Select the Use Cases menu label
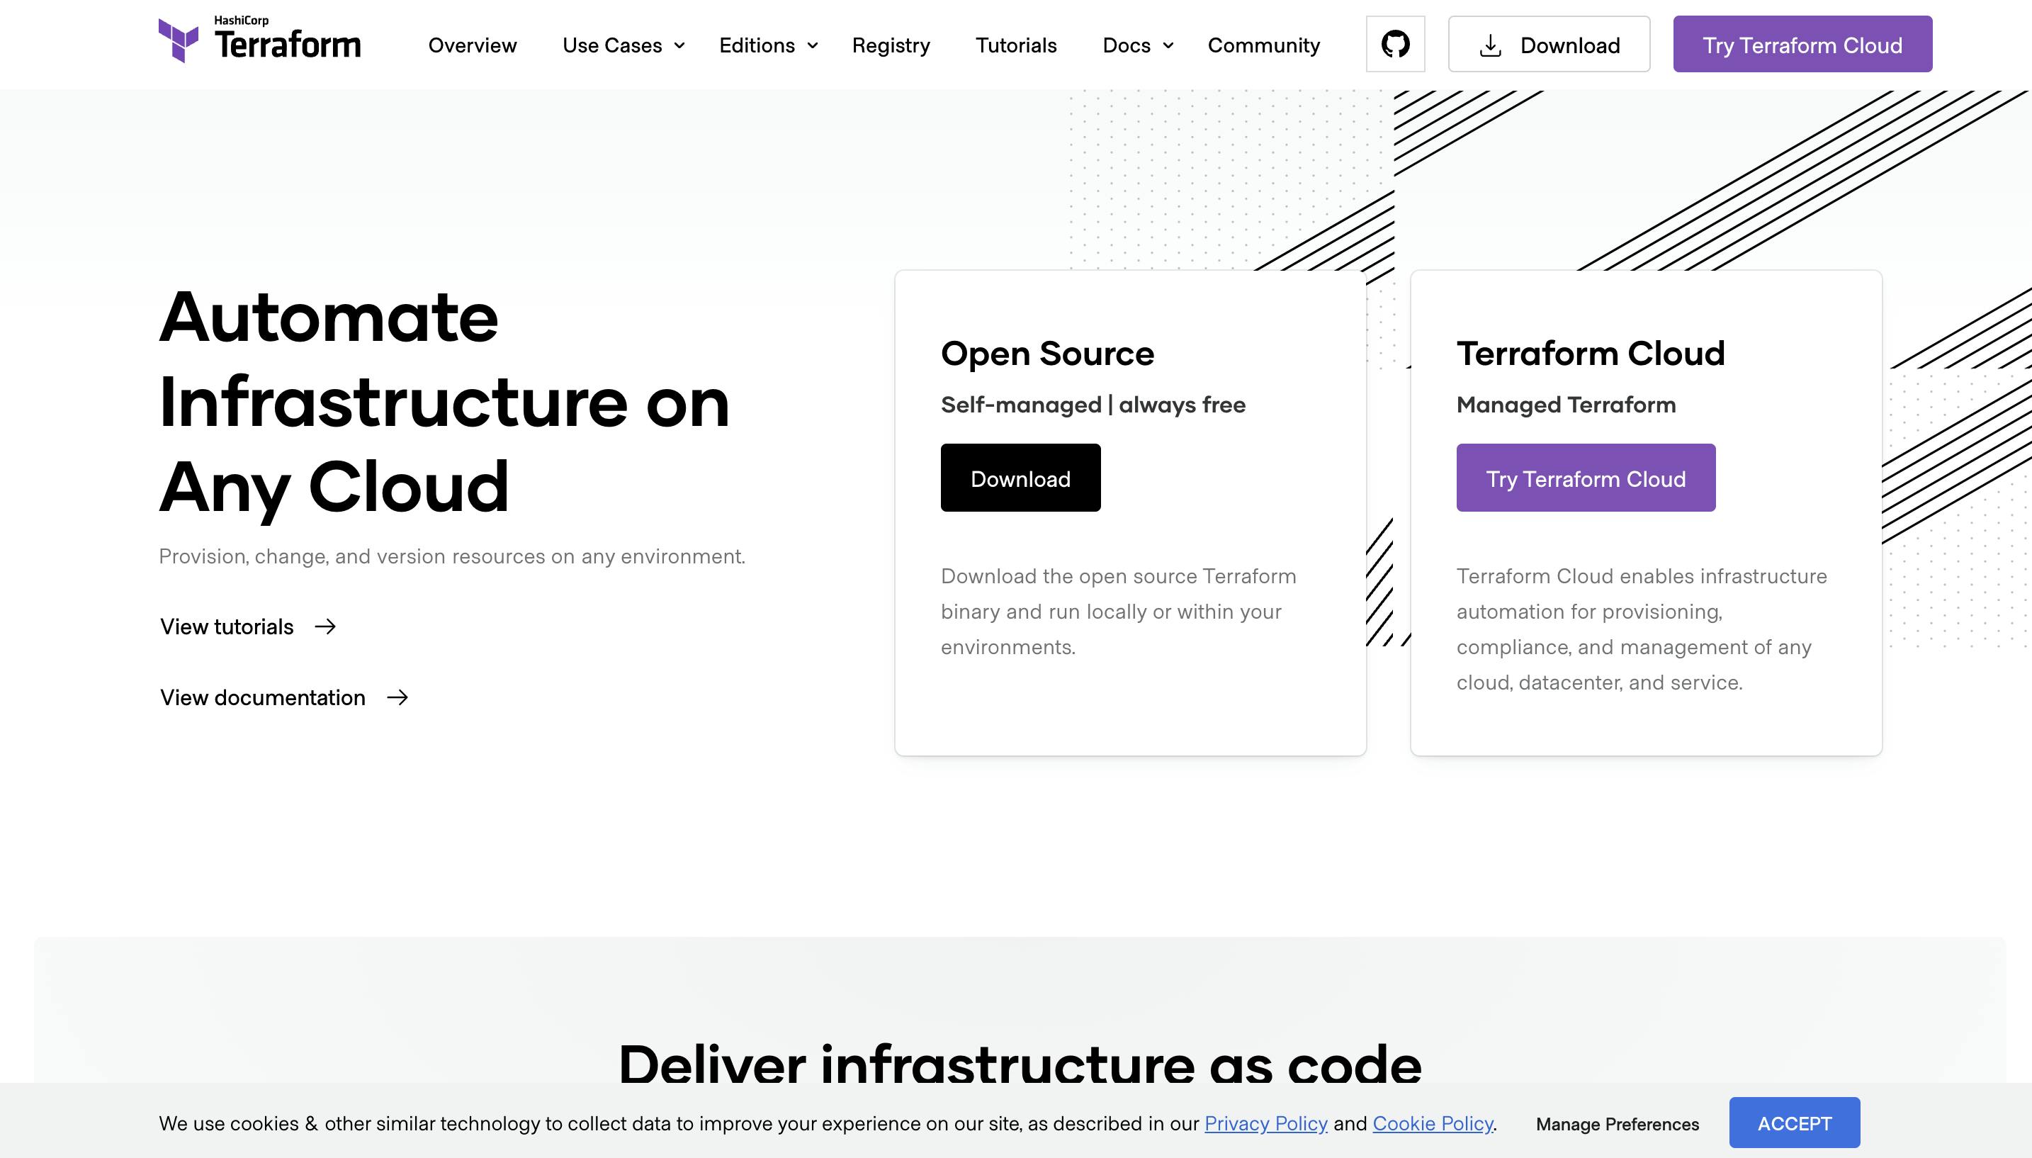Screen dimensions: 2032x1158 pos(612,45)
